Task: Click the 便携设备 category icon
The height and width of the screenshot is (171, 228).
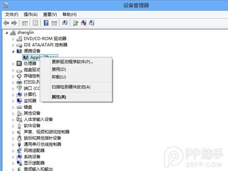Action: tap(19, 51)
